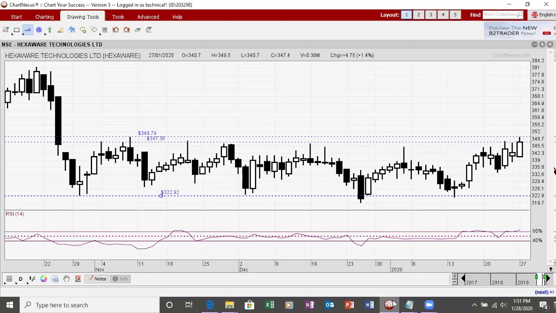The image size is (556, 313).
Task: Open the Notes button
Action: 96,279
